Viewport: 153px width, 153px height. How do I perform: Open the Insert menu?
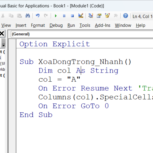21,25
